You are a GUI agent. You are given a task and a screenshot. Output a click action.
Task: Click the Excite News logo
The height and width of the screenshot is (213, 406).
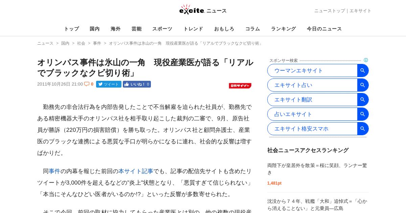203,9
